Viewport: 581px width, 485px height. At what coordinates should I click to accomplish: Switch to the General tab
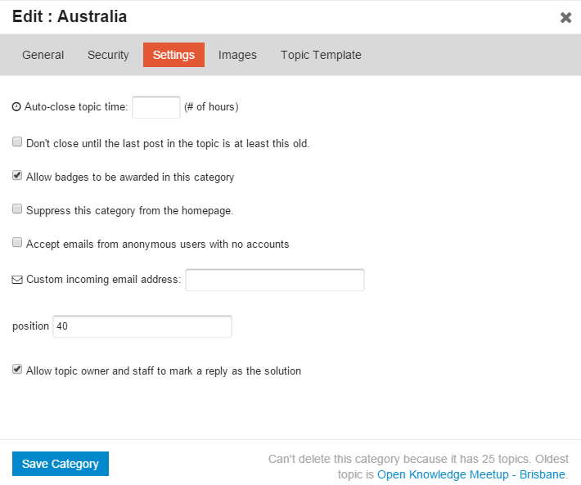(x=43, y=55)
